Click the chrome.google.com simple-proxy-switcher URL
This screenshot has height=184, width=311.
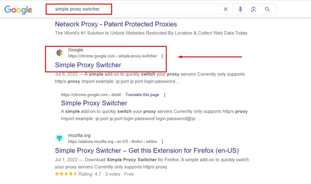pos(112,56)
